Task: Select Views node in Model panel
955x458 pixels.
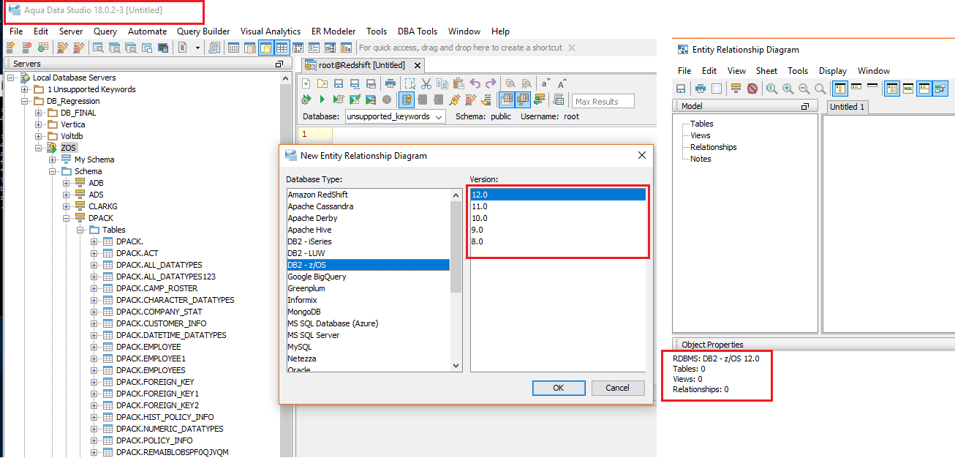Action: pyautogui.click(x=701, y=135)
